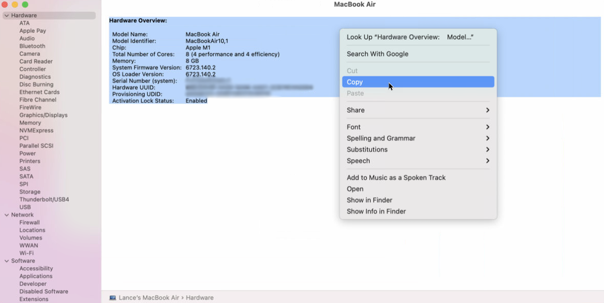The image size is (604, 303).
Task: Open Accessibility under Software
Action: [x=36, y=269]
